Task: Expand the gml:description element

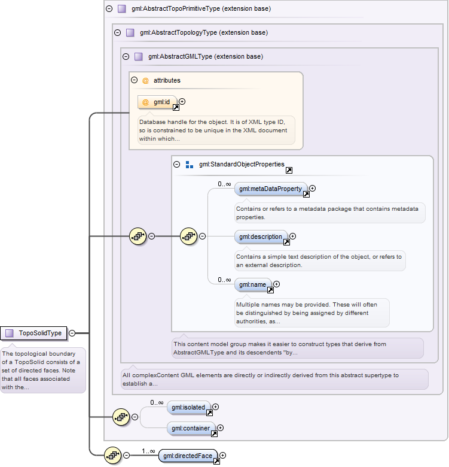Action: [x=293, y=236]
